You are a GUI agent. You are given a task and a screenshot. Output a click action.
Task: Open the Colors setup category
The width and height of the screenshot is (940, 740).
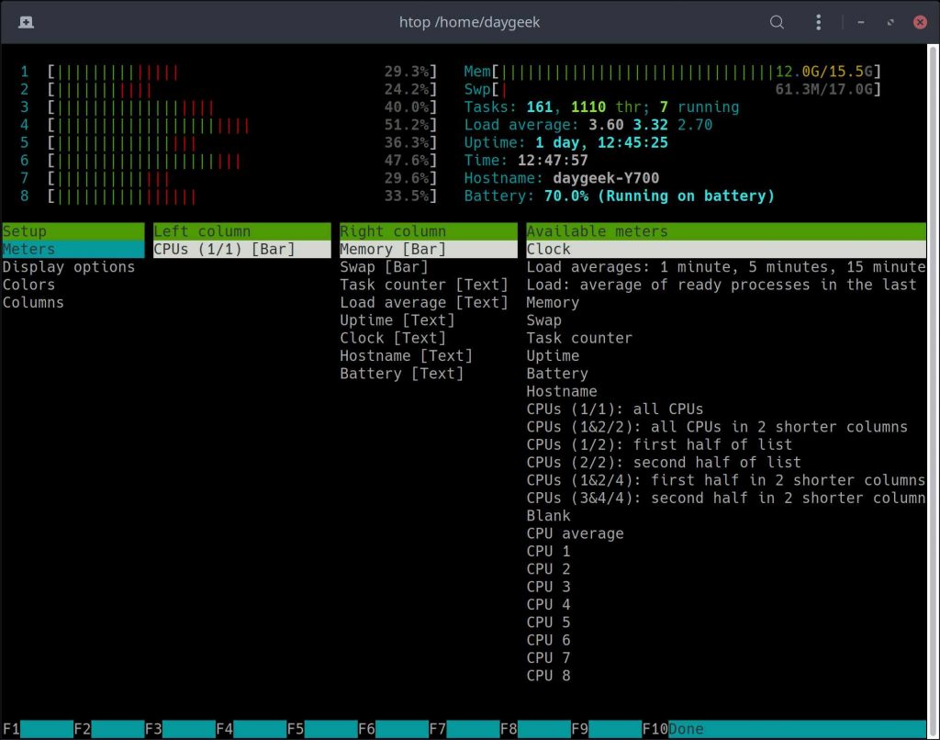point(29,285)
